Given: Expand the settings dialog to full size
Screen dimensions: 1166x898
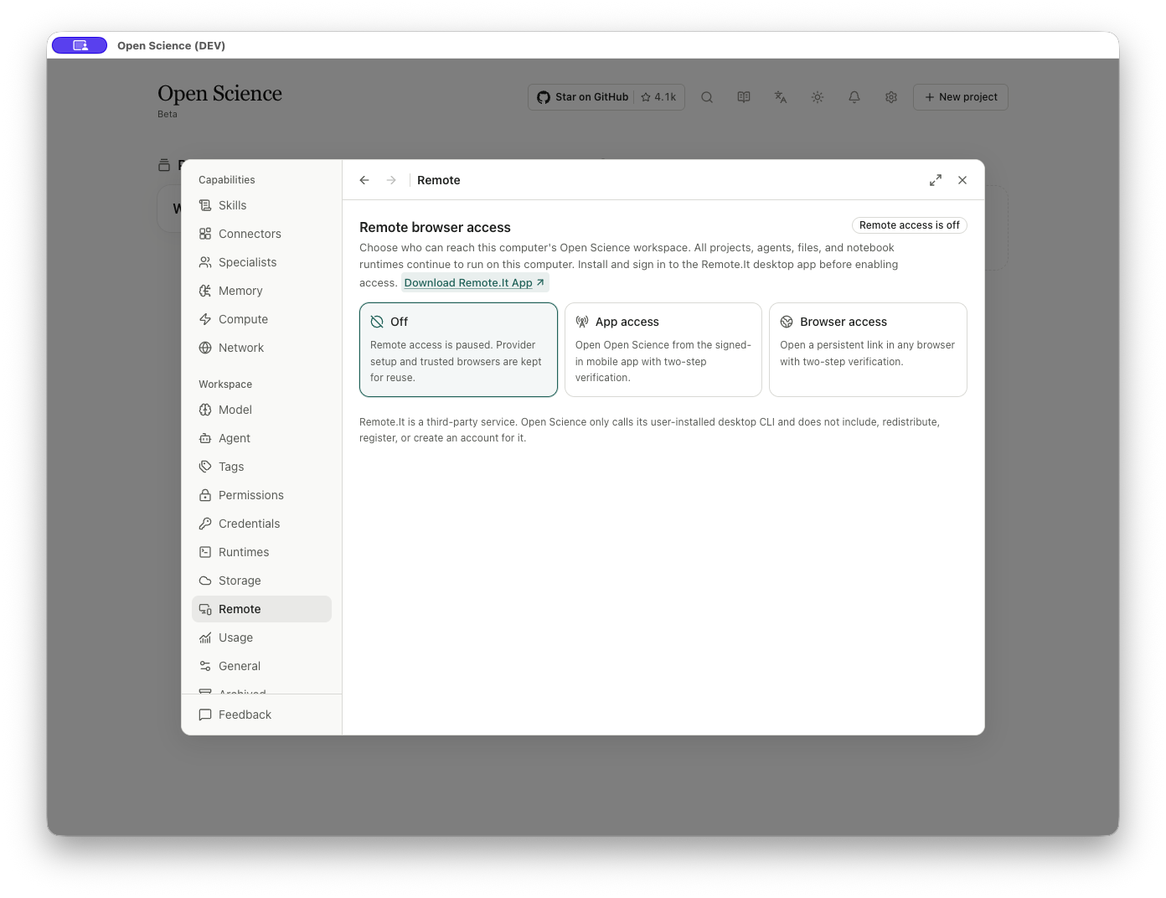Looking at the screenshot, I should click(x=936, y=180).
